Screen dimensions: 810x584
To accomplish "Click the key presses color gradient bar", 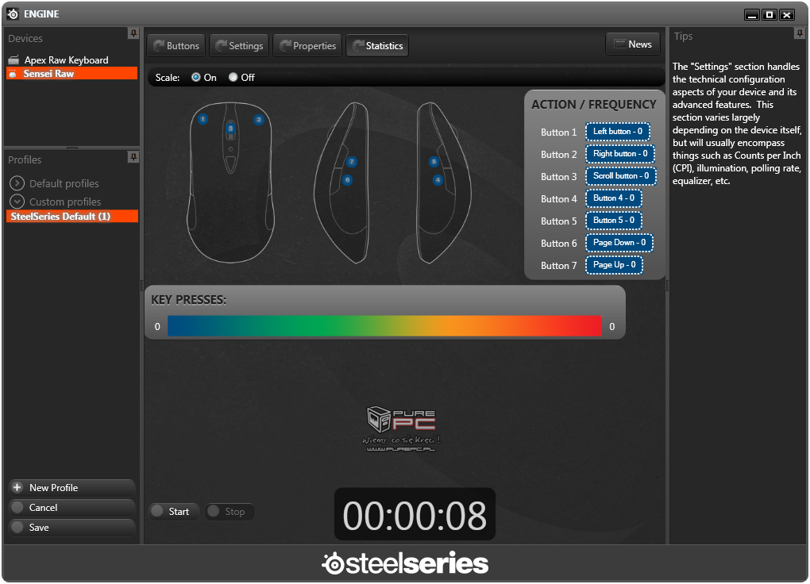I will tap(385, 326).
